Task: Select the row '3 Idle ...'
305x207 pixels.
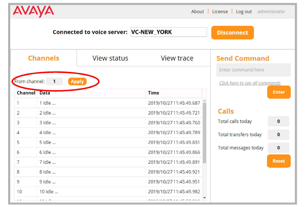Action: pos(108,123)
